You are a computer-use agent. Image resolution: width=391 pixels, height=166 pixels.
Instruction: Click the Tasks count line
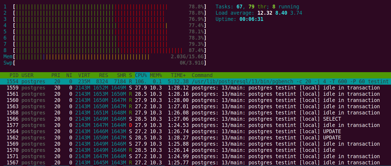pos(257,7)
